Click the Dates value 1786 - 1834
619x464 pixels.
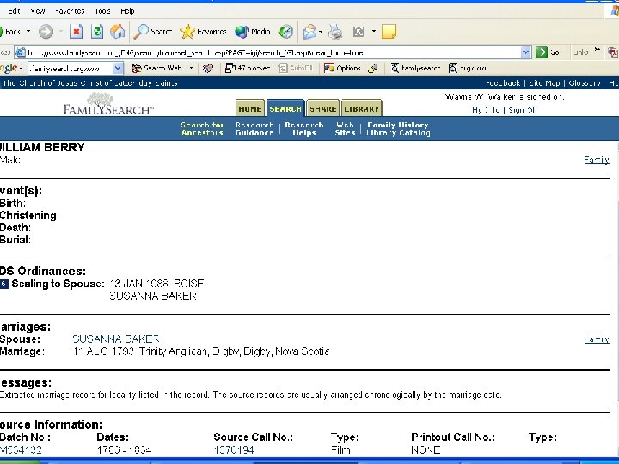click(124, 449)
